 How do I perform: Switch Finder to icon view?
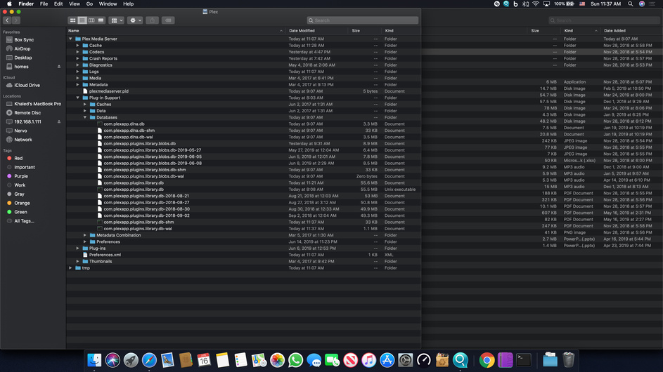pyautogui.click(x=72, y=20)
